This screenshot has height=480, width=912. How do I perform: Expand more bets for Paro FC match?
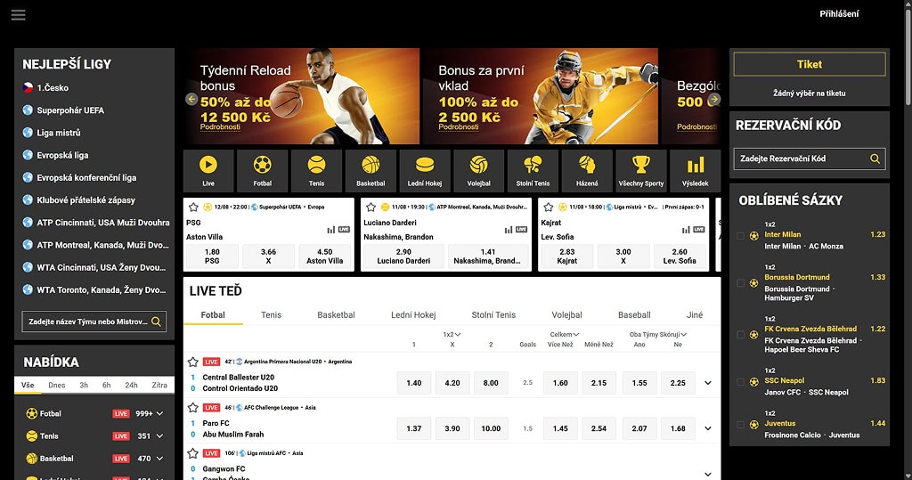708,429
